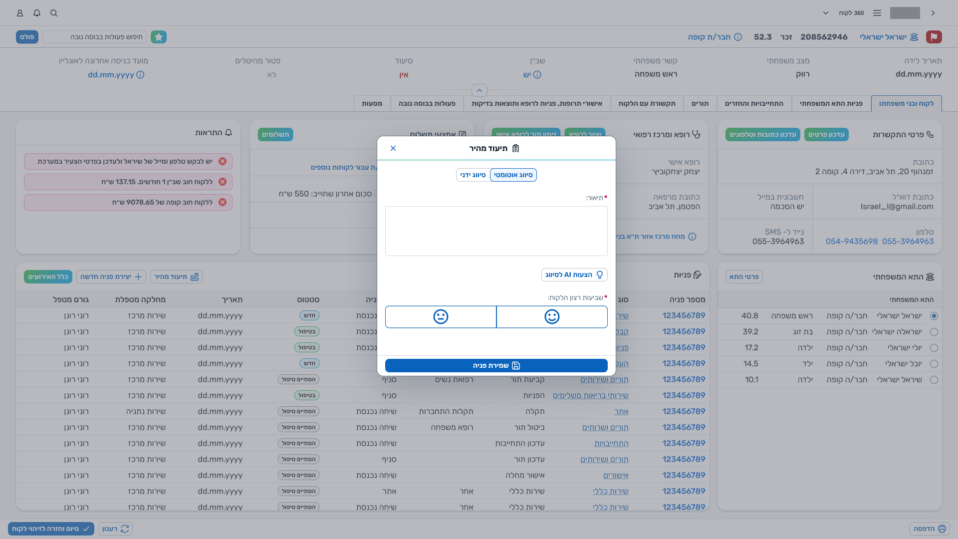Open the notifications bell
The width and height of the screenshot is (958, 539).
(x=36, y=13)
